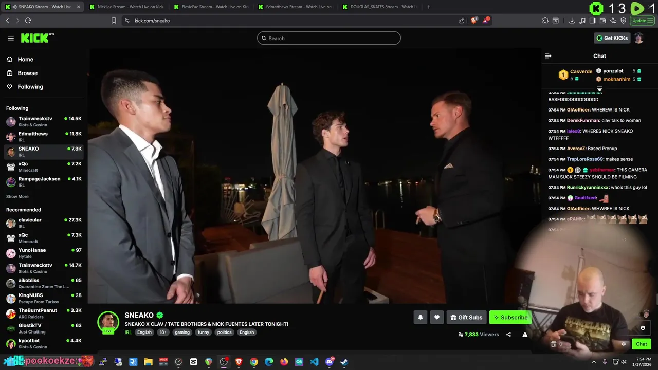The image size is (658, 370).
Task: Click the Gift Subs button
Action: [466, 318]
